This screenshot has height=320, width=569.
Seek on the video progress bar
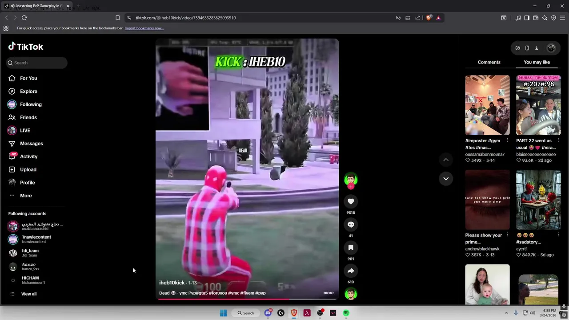pos(247,299)
